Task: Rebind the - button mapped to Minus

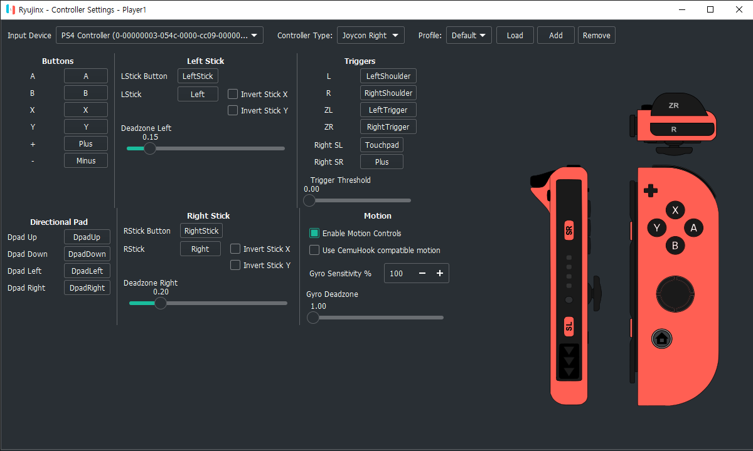Action: point(86,160)
